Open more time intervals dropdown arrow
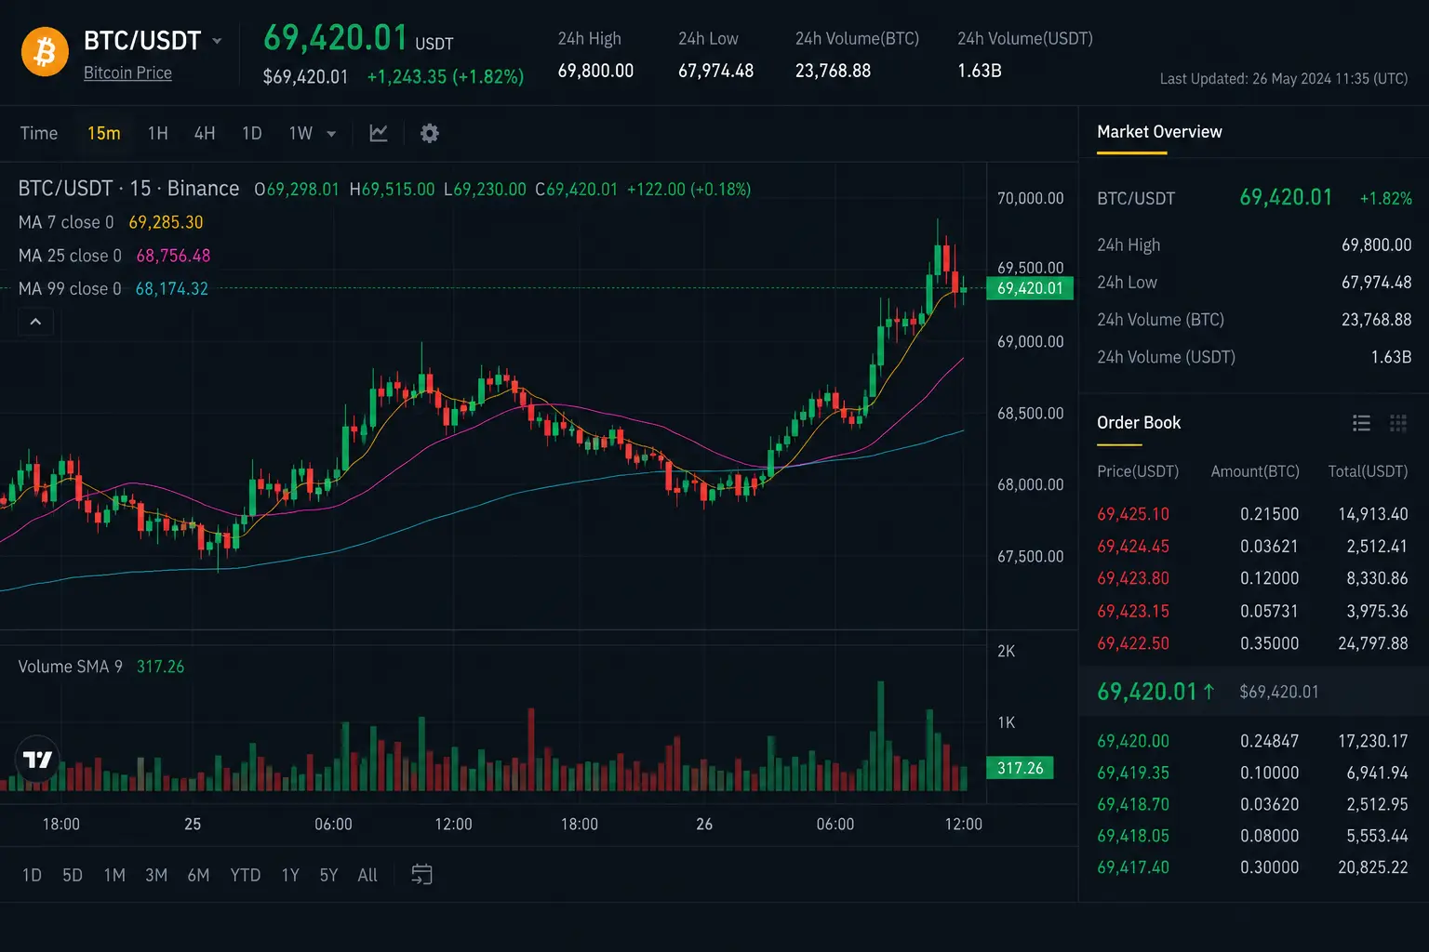Screen dimensions: 1429x952 pyautogui.click(x=331, y=134)
